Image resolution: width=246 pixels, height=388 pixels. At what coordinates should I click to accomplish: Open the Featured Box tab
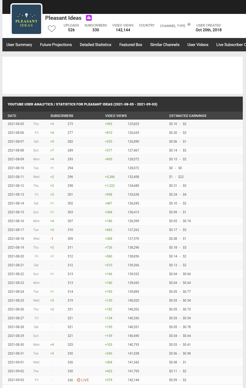[131, 45]
